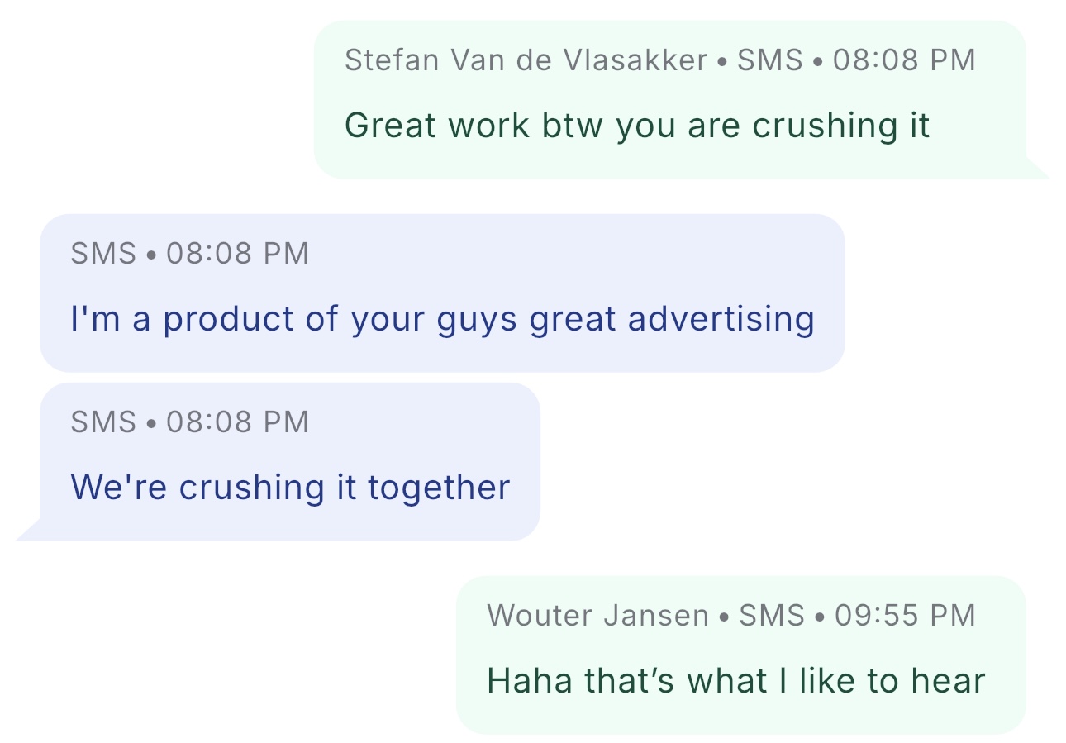The height and width of the screenshot is (743, 1066).
Task: Select the "I'm a product of your guys" text
Action: [x=442, y=319]
